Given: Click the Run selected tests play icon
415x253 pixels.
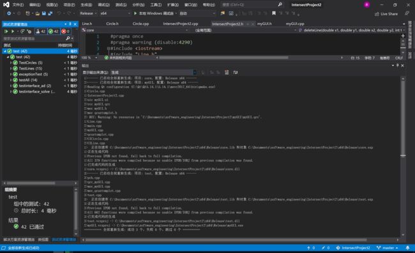Looking at the screenshot, I should [12, 31].
